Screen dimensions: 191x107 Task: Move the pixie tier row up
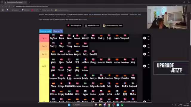tap(149, 64)
